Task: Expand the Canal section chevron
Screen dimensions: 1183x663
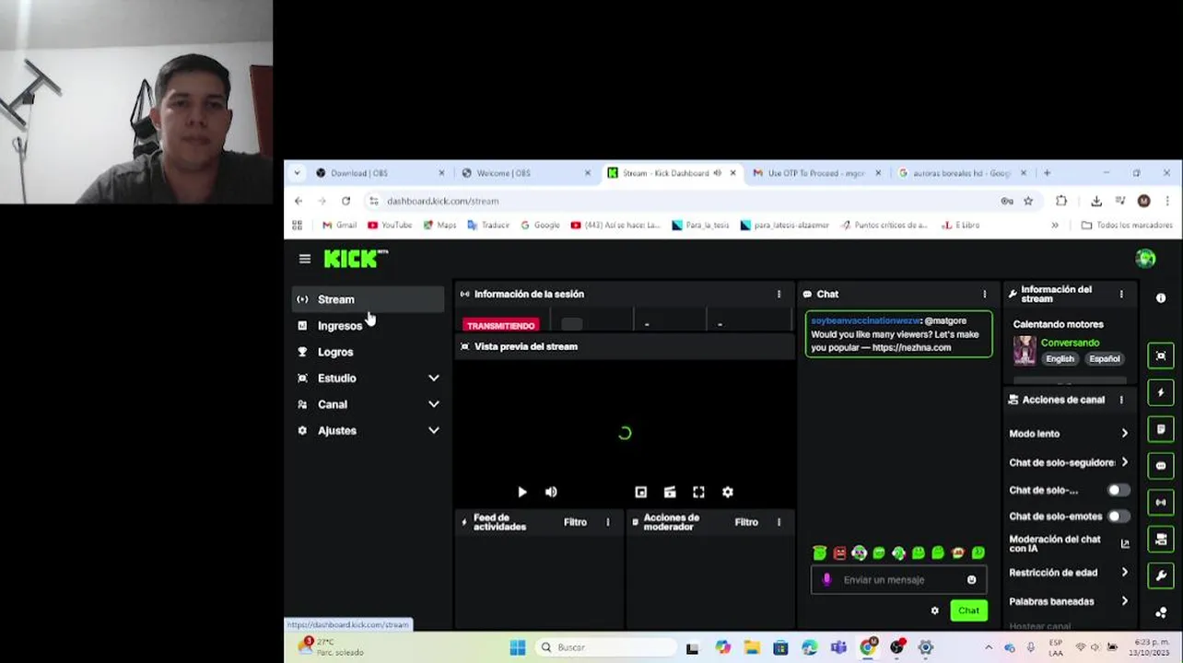Action: click(x=433, y=404)
